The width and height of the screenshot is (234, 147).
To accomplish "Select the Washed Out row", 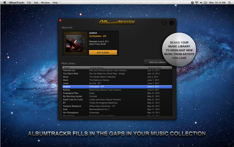I will [x=117, y=70].
